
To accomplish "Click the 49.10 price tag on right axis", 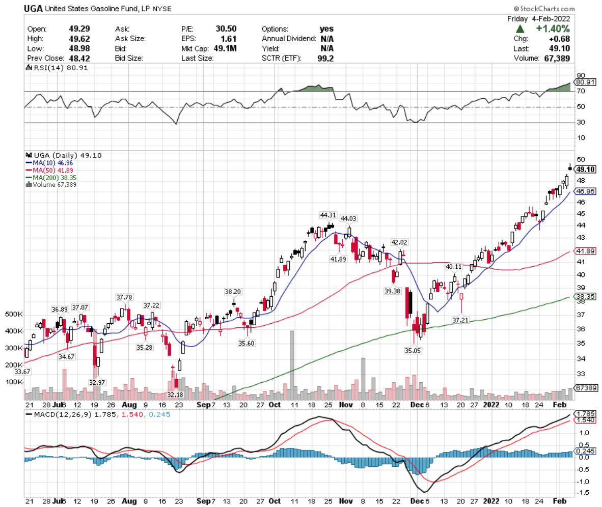I will coord(585,170).
